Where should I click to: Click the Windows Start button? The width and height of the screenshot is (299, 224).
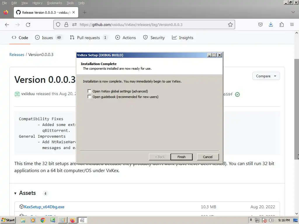point(8,220)
